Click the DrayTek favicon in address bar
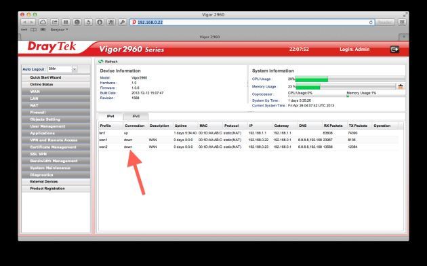This screenshot has width=427, height=266. (x=134, y=22)
